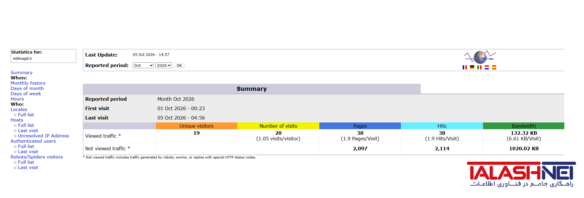The image size is (584, 198).
Task: Open Full list under Authenticated users
Action: 26,146
